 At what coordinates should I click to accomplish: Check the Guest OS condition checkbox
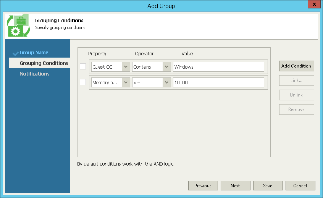(x=83, y=67)
